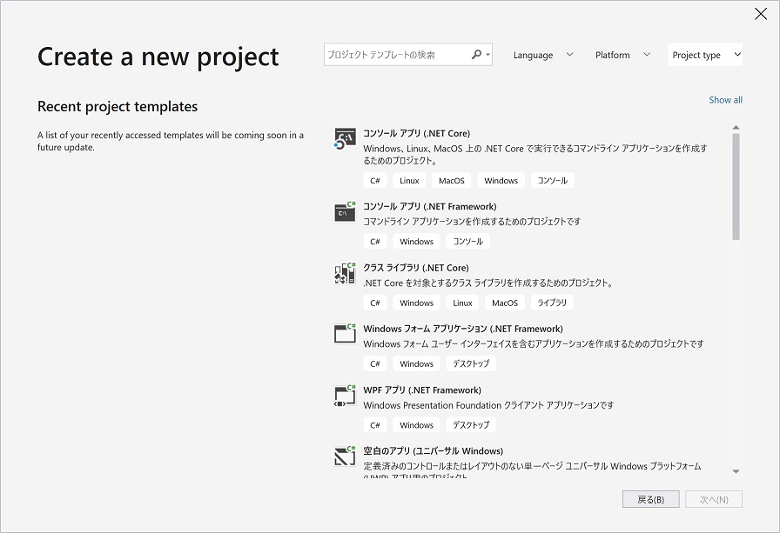Click the MacOS tag under .NET Core console app
The width and height of the screenshot is (780, 533).
(452, 180)
